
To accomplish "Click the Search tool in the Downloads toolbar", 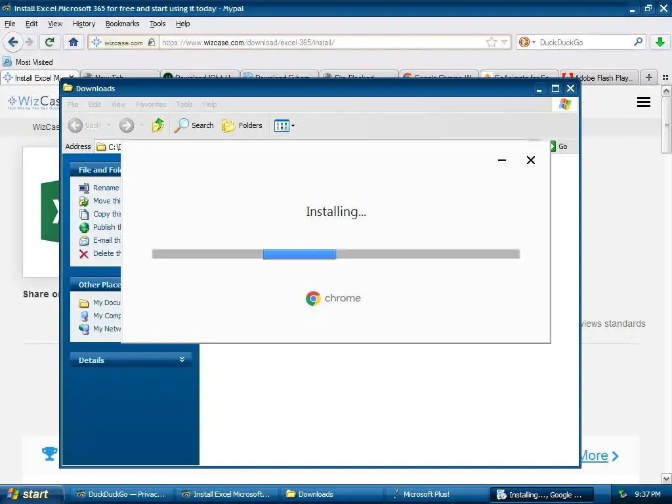I will point(194,125).
